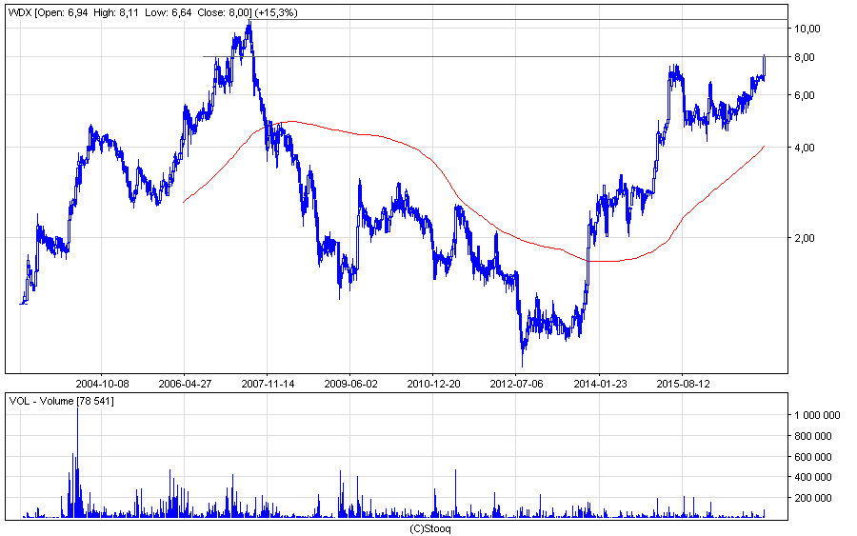Select the 800 000 volume axis label
The height and width of the screenshot is (536, 857).
815,437
